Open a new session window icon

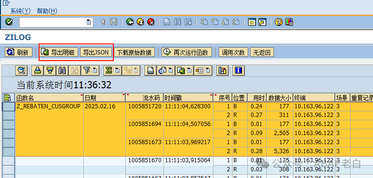[x=252, y=22]
